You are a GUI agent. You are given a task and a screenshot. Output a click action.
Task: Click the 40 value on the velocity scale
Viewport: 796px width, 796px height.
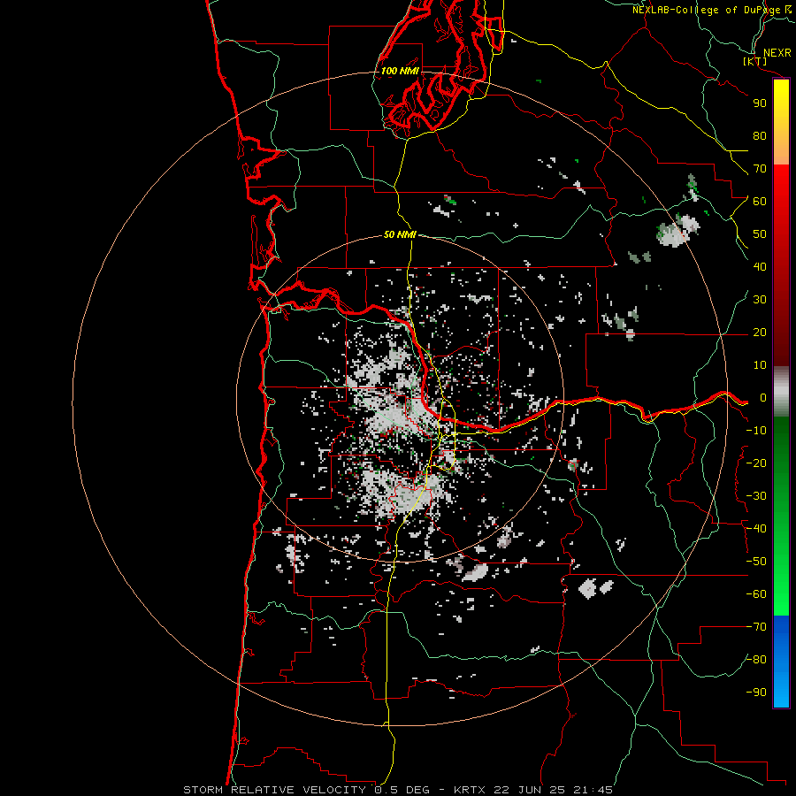(760, 266)
